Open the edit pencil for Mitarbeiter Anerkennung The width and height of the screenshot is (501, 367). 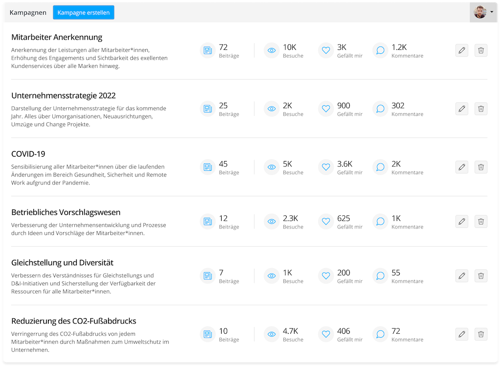(x=461, y=50)
